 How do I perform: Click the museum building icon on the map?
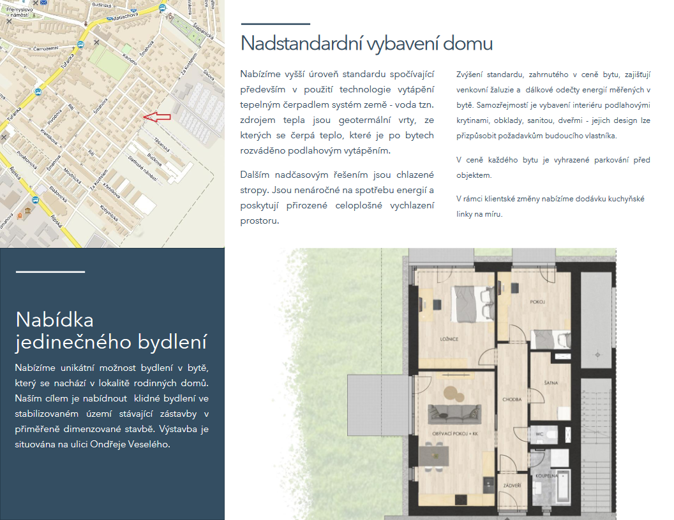pyautogui.click(x=28, y=211)
